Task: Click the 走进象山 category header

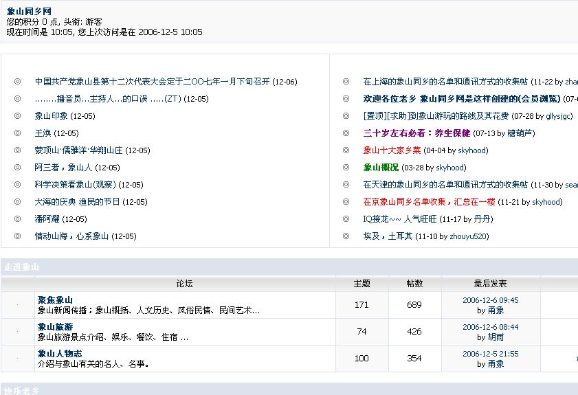Action: click(x=21, y=267)
